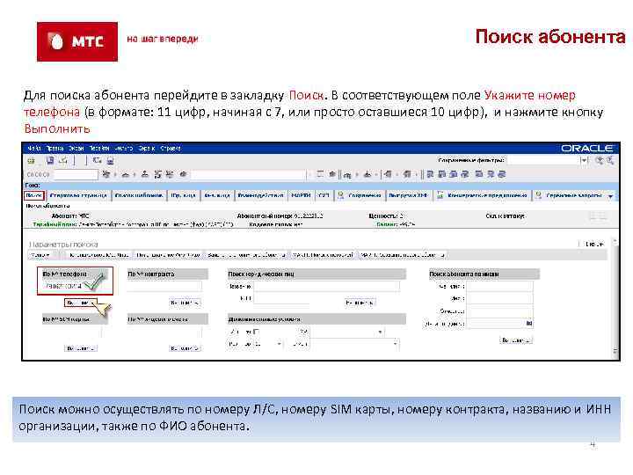Click the Абонент: МТС text
This screenshot has height=475, width=633.
pos(70,216)
